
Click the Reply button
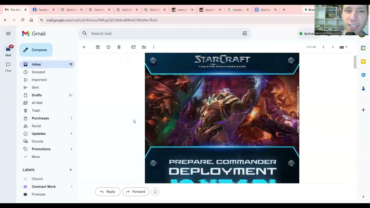coord(108,192)
